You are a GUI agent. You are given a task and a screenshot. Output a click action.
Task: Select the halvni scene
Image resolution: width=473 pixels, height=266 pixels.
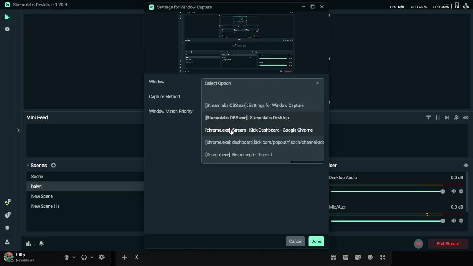(85, 187)
